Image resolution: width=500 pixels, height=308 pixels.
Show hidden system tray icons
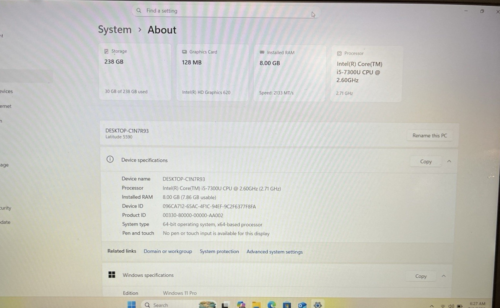432,306
